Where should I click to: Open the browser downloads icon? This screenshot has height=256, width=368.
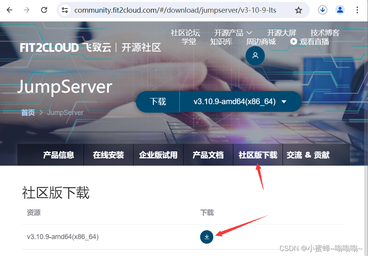point(323,10)
